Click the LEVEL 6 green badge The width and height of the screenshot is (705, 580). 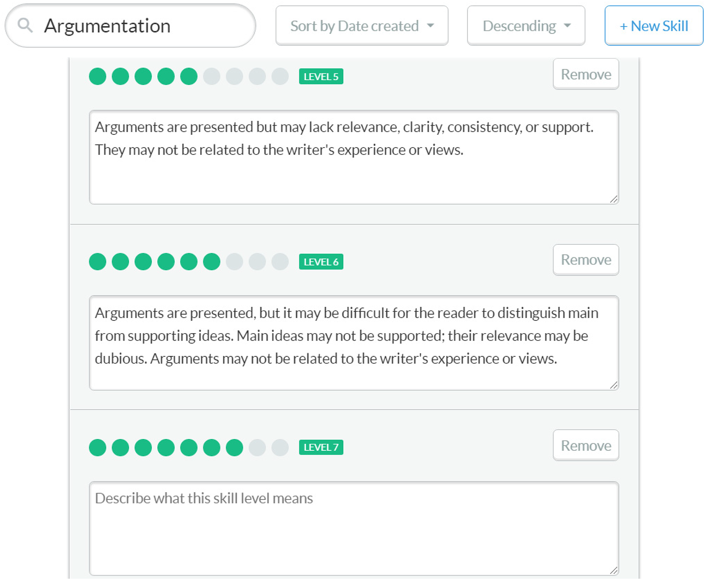[x=321, y=262]
